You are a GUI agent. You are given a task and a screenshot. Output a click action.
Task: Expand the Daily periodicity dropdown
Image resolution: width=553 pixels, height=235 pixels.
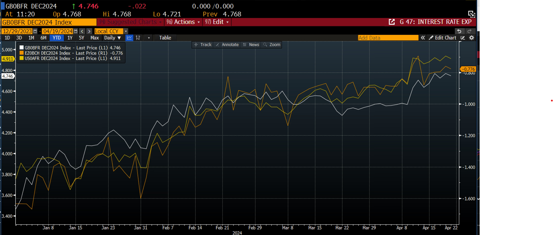[112, 38]
